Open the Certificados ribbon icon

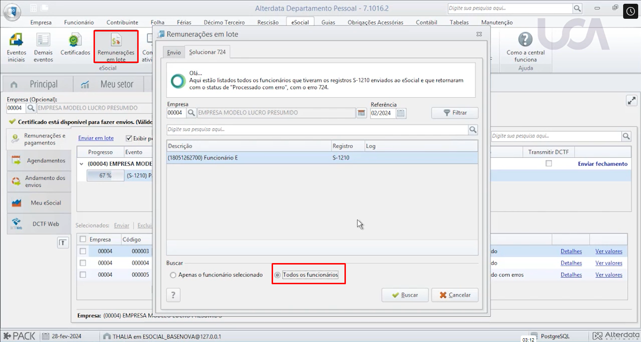75,45
